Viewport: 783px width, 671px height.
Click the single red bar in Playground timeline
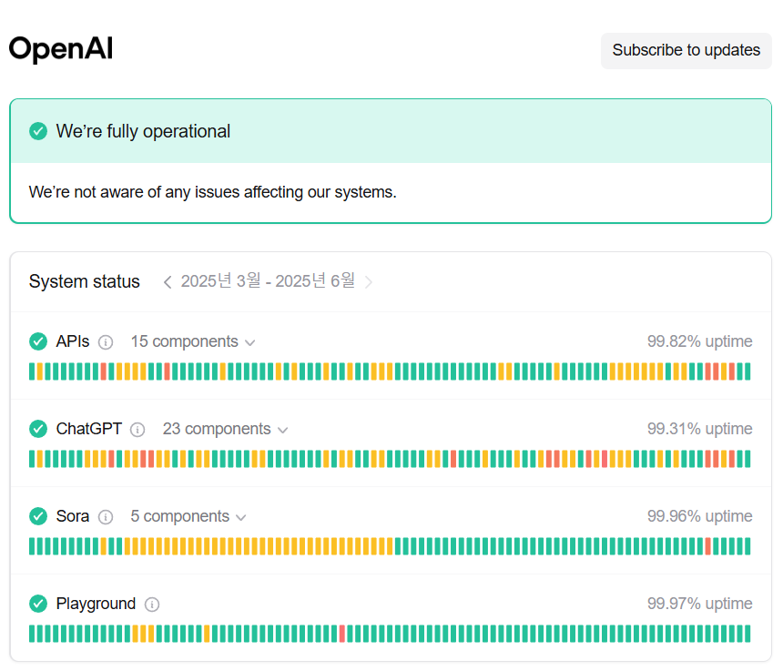342,634
